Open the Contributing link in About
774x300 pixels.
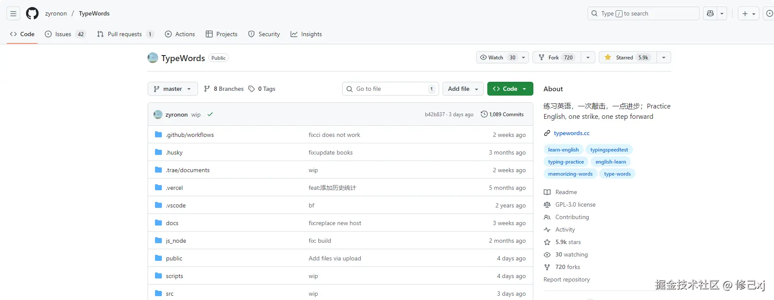click(x=567, y=217)
